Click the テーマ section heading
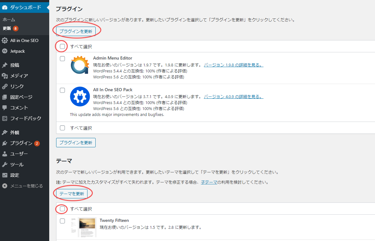This screenshot has width=375, height=241. click(x=64, y=161)
